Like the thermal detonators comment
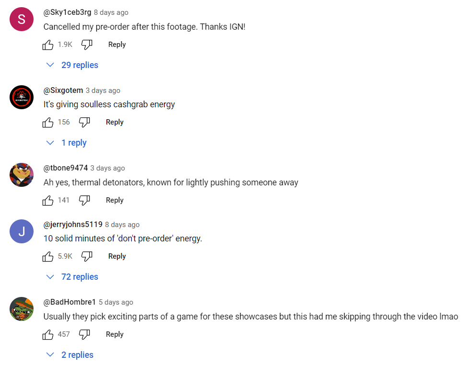Image resolution: width=475 pixels, height=365 pixels. (x=48, y=201)
